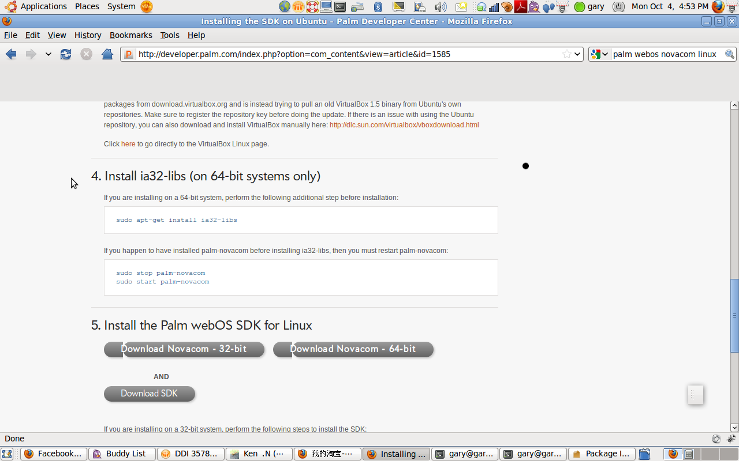Viewport: 739px width, 461px height.
Task: Reload the current page
Action: [x=66, y=54]
